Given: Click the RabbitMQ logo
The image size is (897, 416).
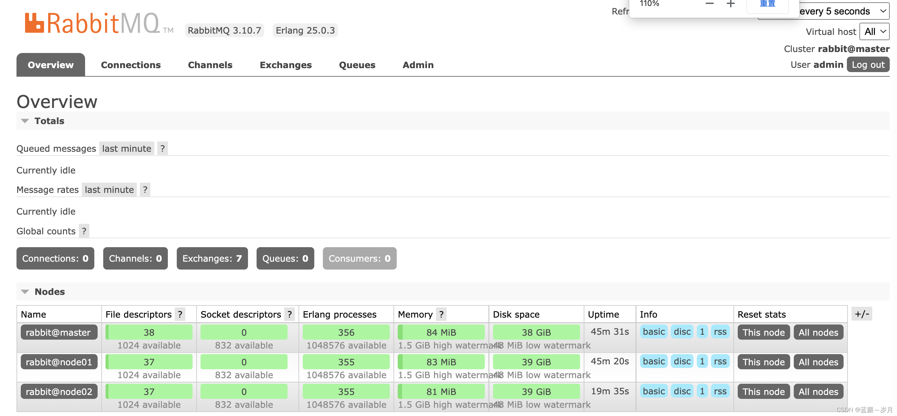Looking at the screenshot, I should click(99, 23).
